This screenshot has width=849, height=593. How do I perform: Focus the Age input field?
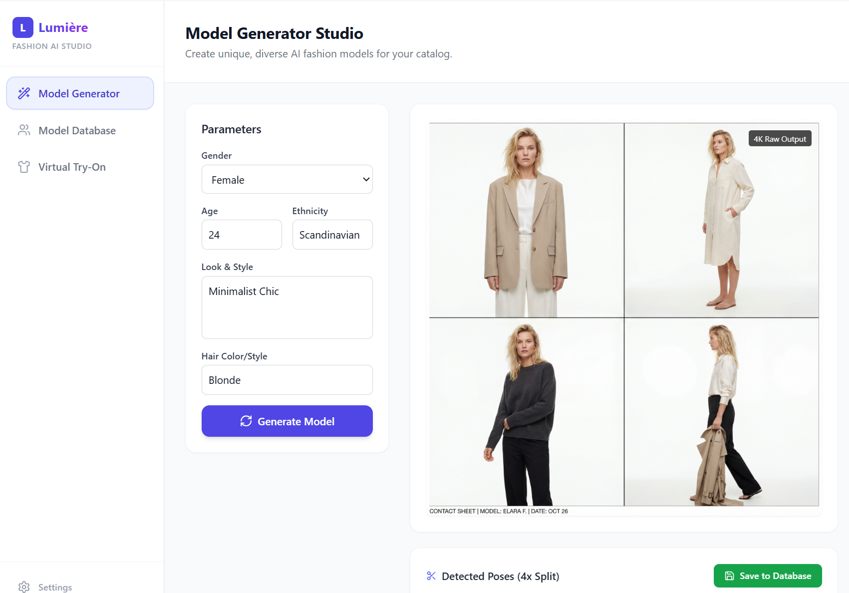point(242,235)
